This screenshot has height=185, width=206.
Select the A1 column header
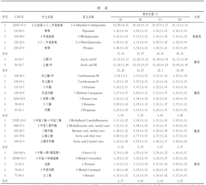[x=121, y=20]
